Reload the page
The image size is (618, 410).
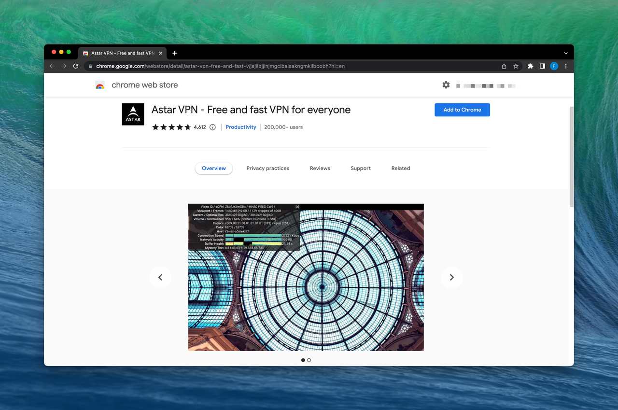click(76, 66)
